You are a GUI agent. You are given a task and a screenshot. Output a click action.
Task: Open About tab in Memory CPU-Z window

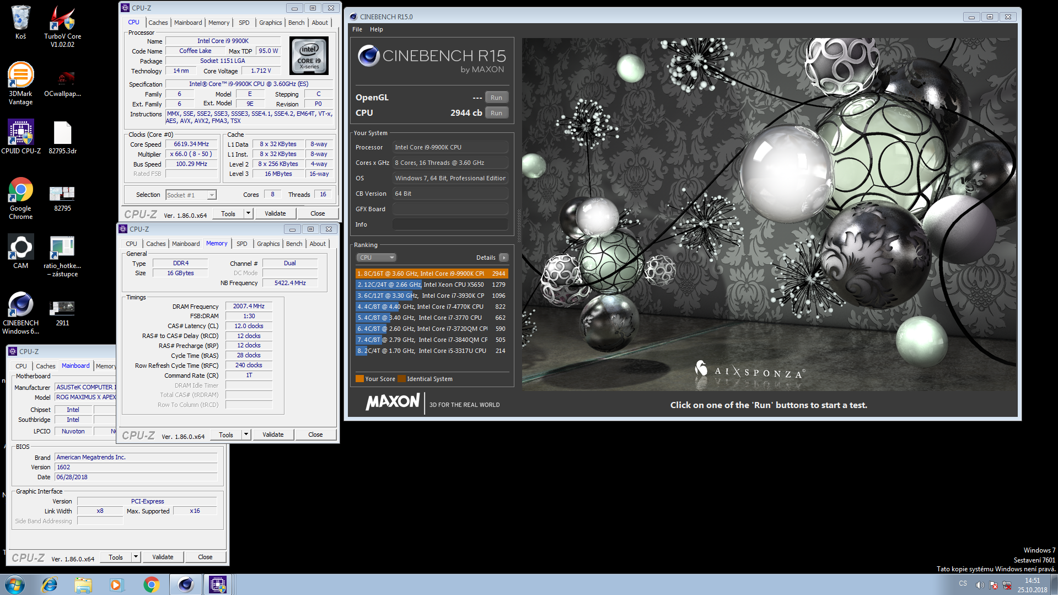[318, 244]
